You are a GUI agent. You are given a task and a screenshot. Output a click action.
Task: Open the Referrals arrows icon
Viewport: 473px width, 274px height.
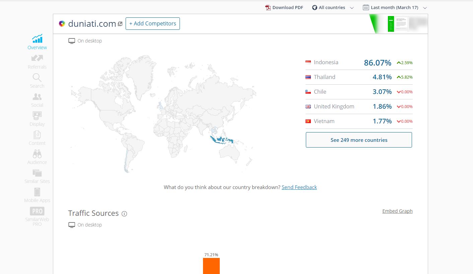click(x=37, y=58)
